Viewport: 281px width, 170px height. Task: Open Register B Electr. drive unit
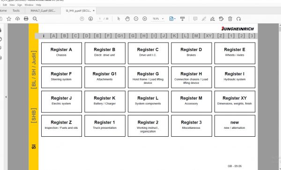click(x=105, y=53)
